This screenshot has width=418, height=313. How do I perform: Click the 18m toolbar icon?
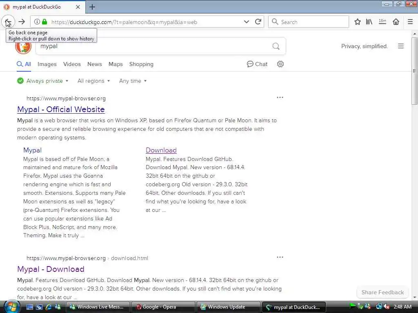coord(382,22)
